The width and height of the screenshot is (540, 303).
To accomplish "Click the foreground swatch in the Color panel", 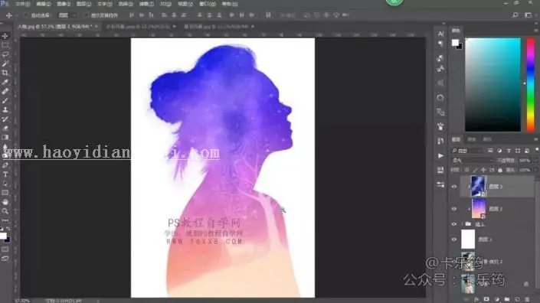I will pos(455,43).
